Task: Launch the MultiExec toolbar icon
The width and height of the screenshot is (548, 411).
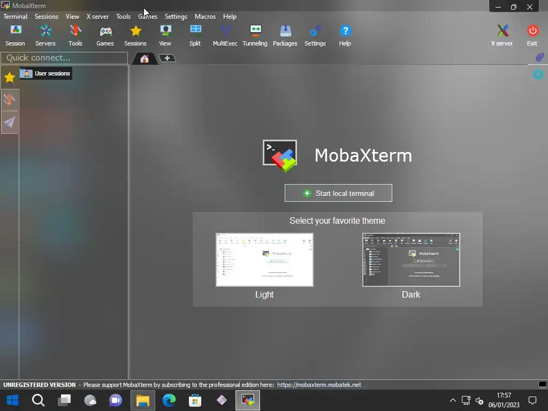Action: point(225,36)
